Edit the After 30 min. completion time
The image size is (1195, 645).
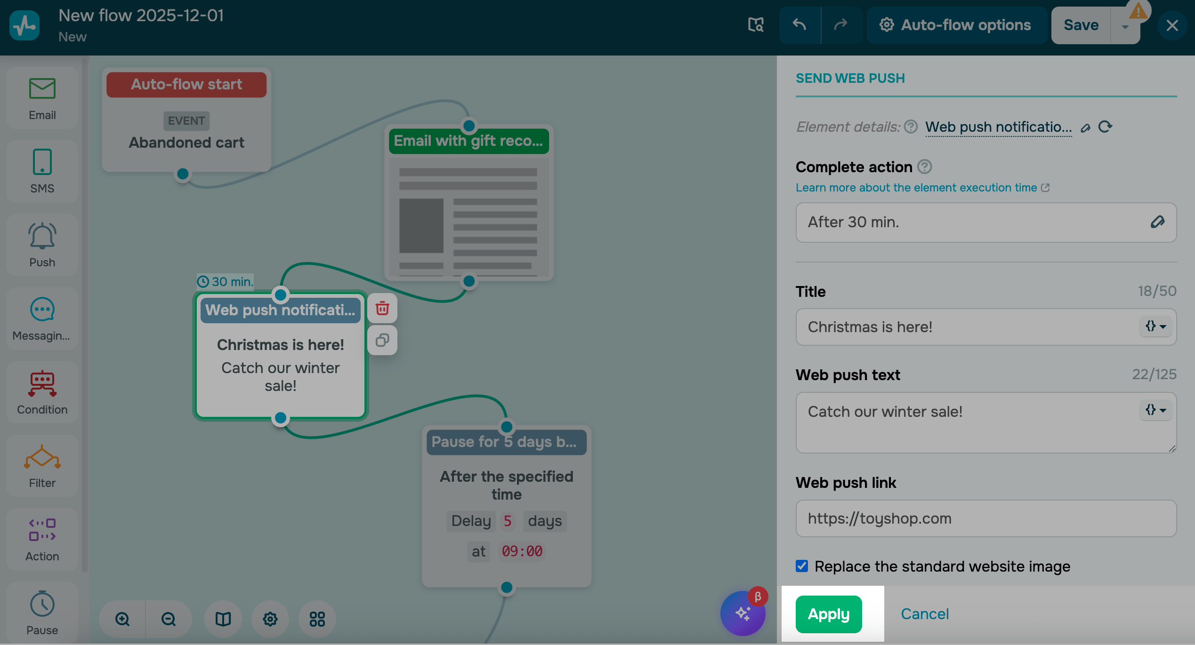pyautogui.click(x=1157, y=222)
